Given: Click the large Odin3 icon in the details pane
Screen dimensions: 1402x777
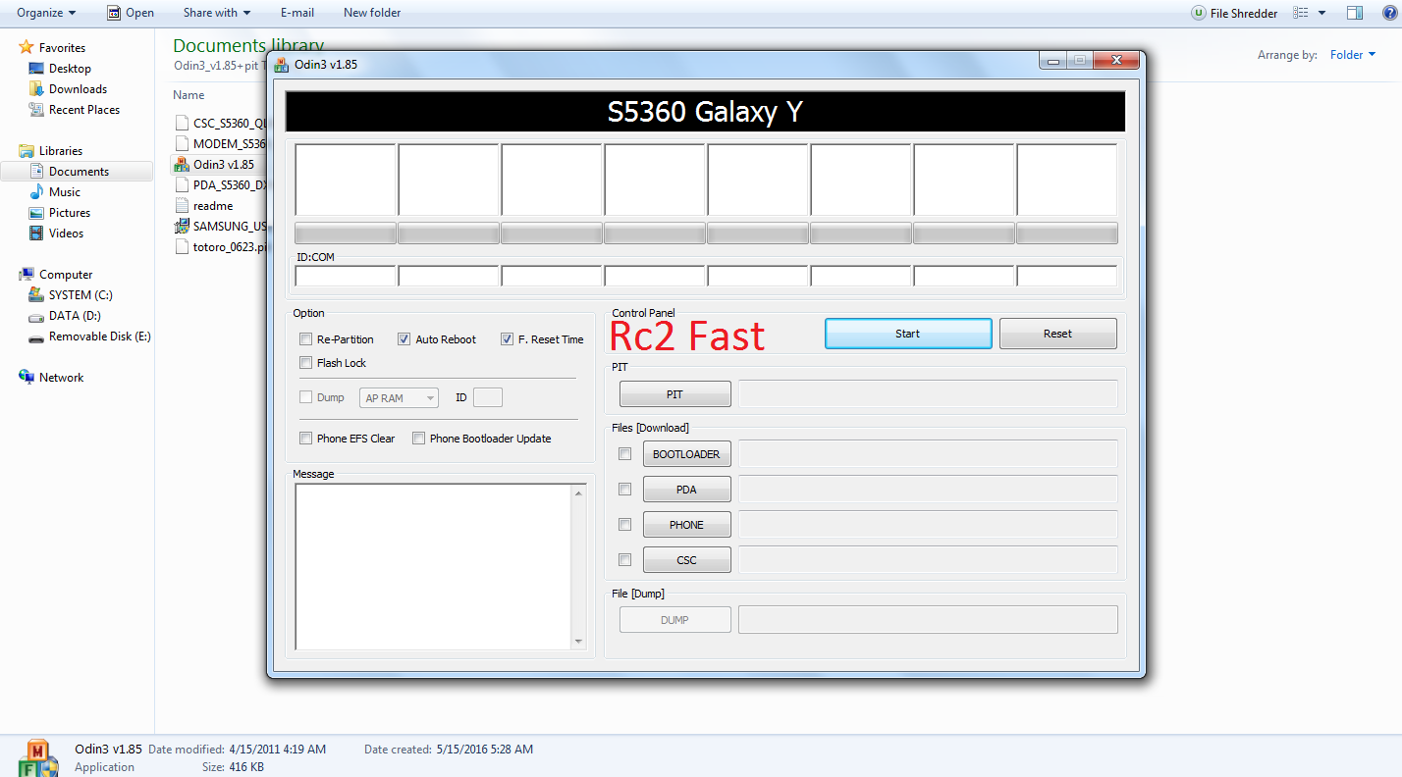Looking at the screenshot, I should 37,756.
